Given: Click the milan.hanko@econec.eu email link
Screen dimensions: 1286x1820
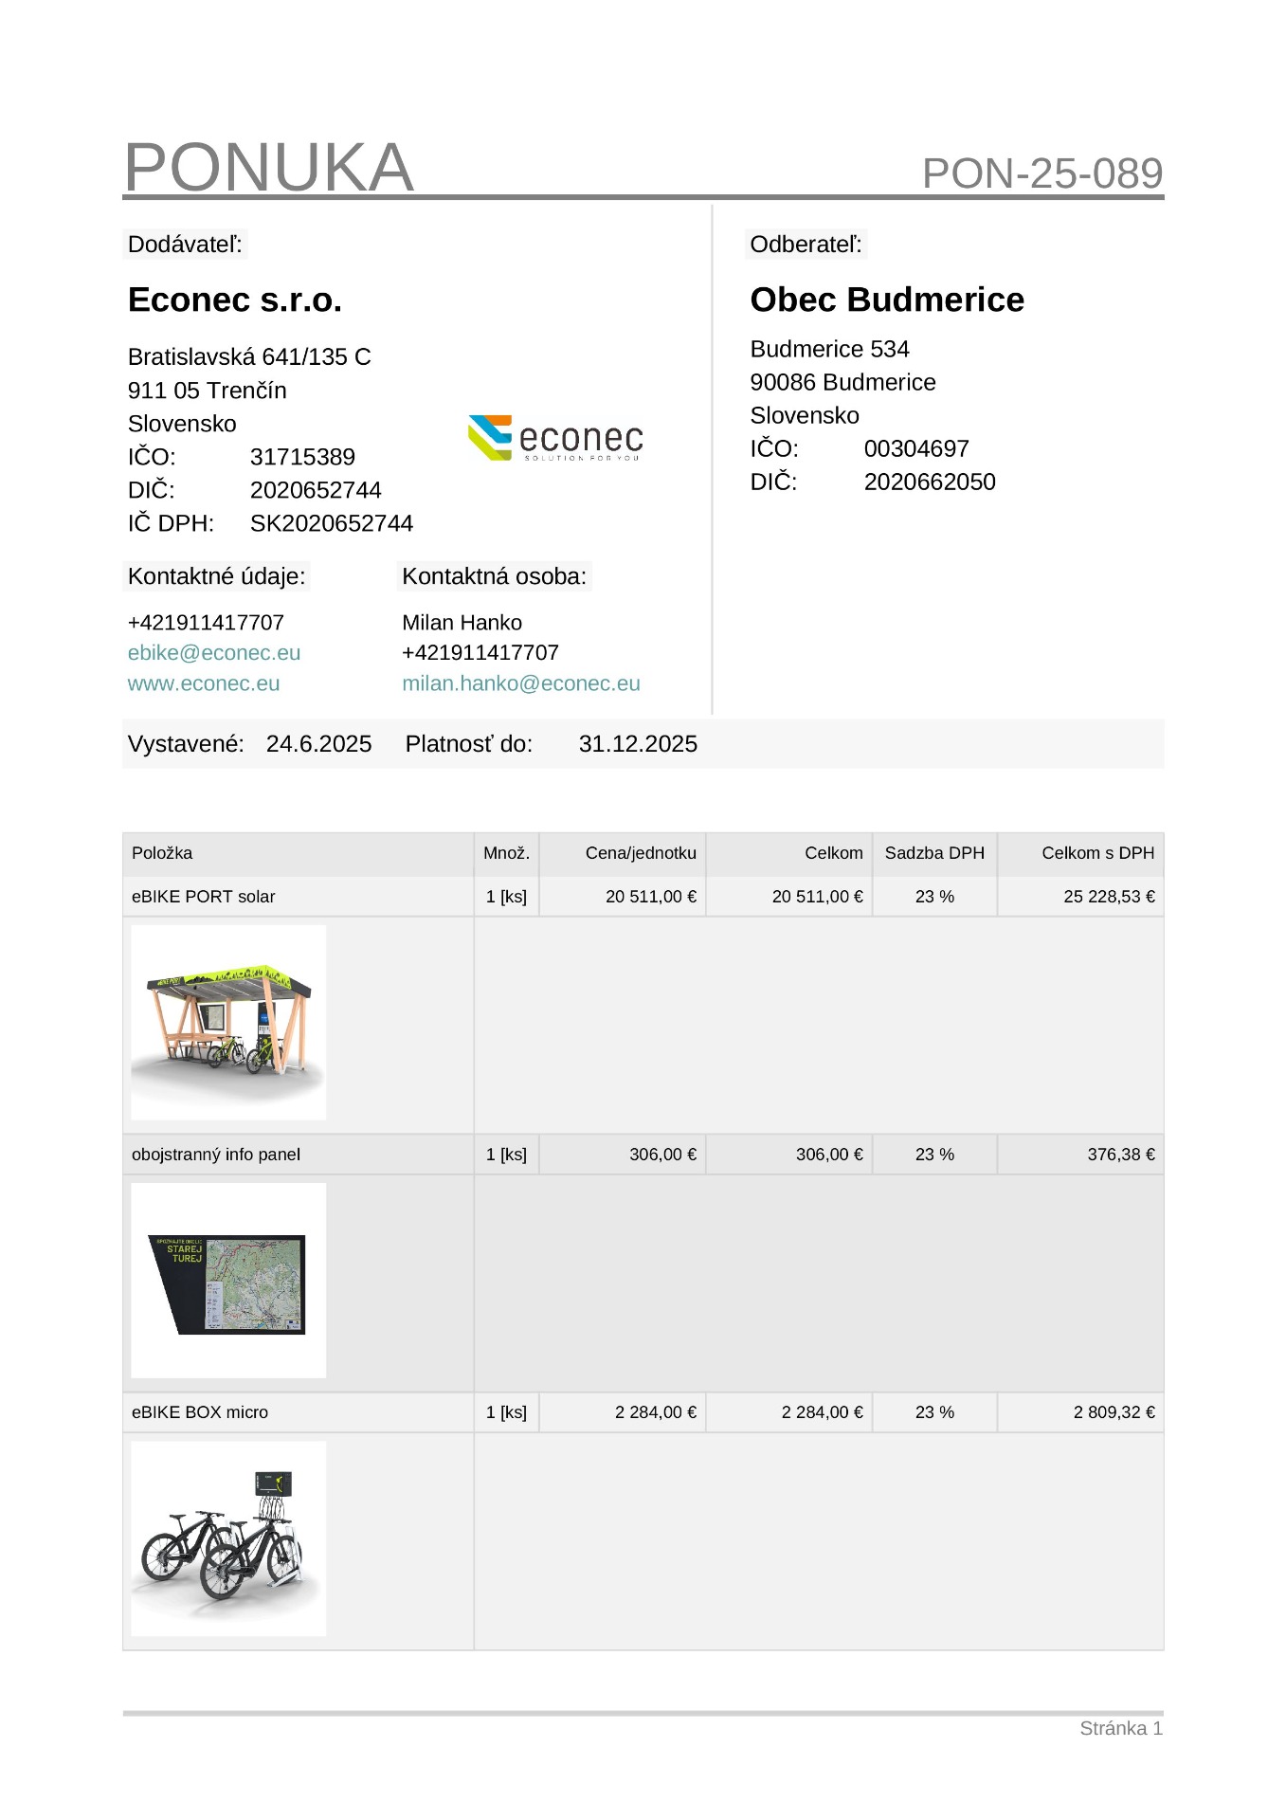Looking at the screenshot, I should pyautogui.click(x=520, y=683).
